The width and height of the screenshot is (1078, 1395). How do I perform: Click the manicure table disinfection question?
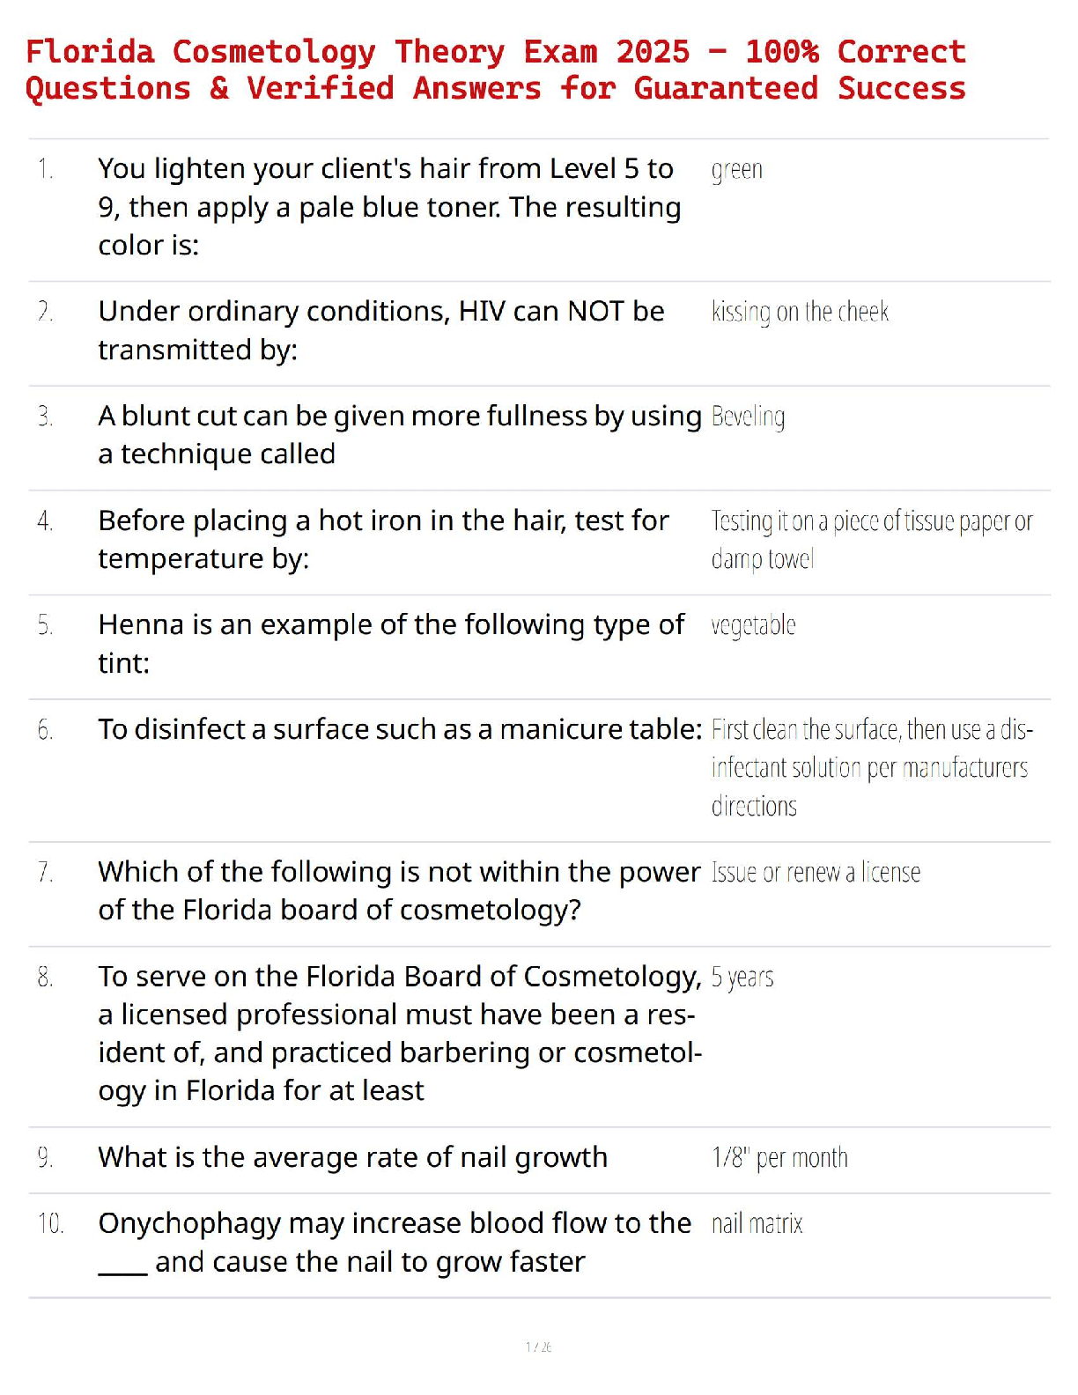click(399, 729)
